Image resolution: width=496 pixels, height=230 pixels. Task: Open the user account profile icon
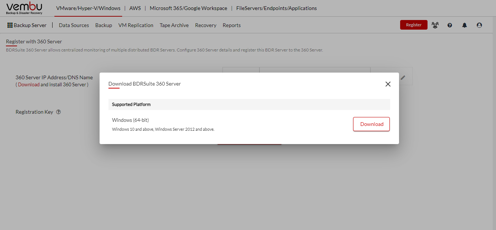(479, 25)
